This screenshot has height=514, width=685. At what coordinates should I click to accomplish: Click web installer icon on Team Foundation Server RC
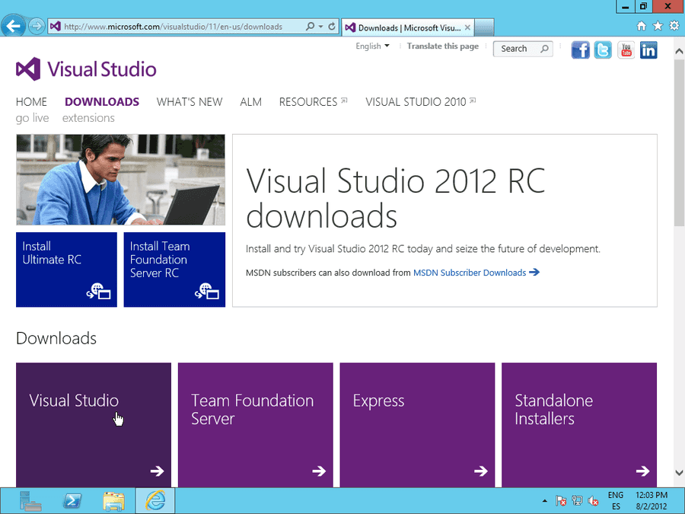pos(206,291)
